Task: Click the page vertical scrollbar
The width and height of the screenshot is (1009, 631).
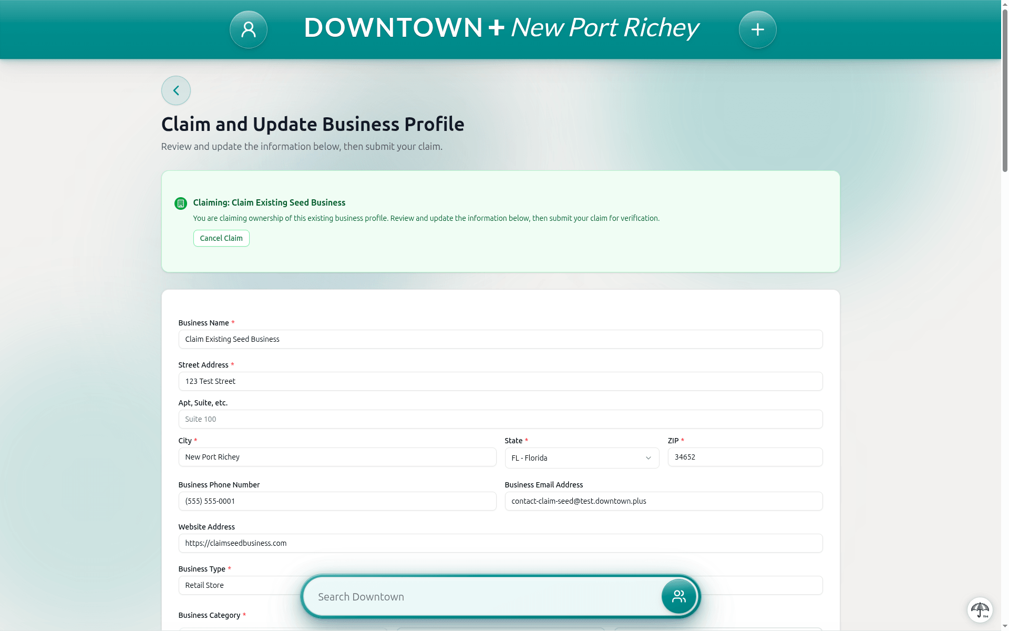Action: [1005, 89]
